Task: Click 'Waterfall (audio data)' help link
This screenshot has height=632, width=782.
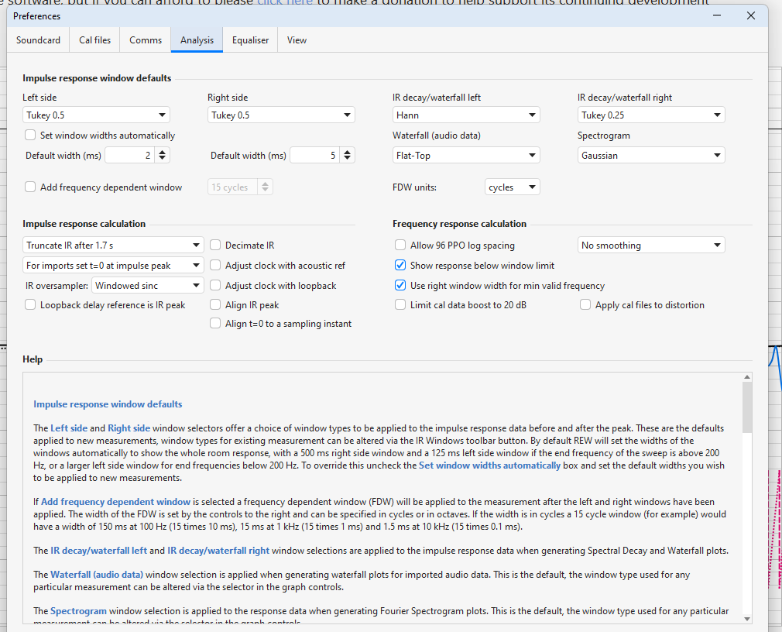Action: tap(97, 575)
